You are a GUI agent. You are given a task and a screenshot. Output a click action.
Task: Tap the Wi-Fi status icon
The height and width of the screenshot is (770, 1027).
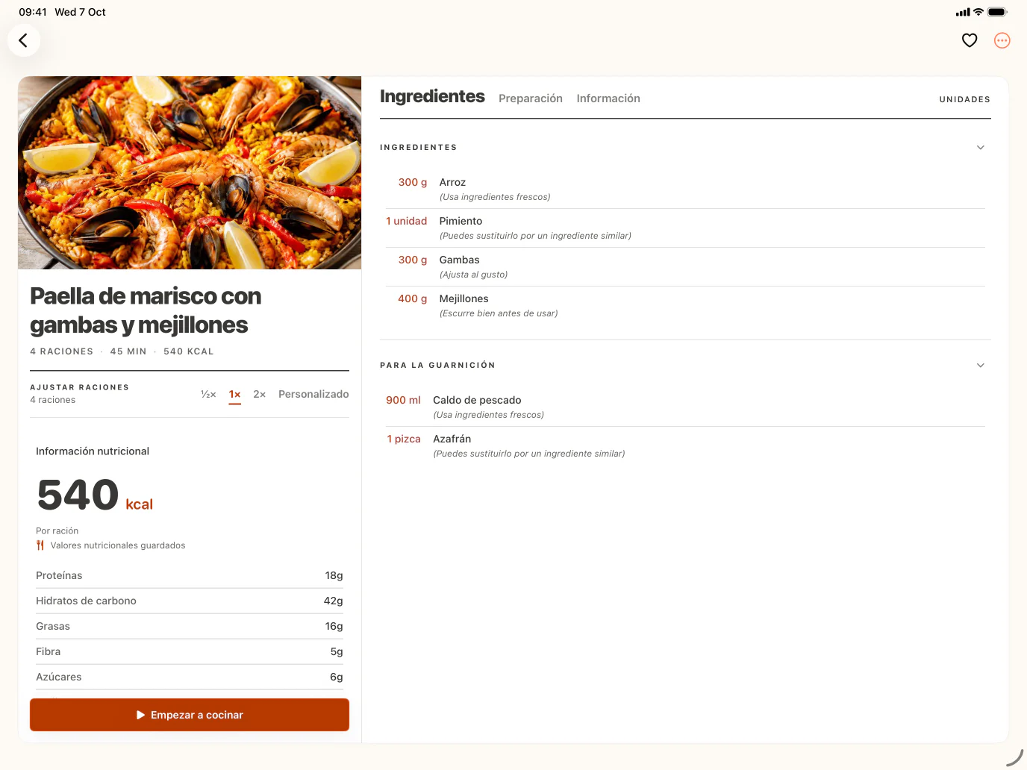(978, 12)
